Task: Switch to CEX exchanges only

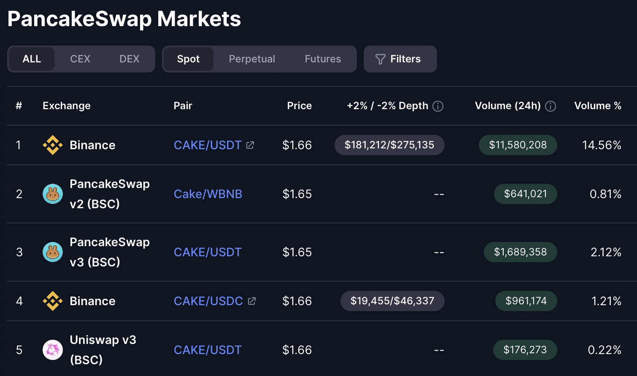Action: 80,59
